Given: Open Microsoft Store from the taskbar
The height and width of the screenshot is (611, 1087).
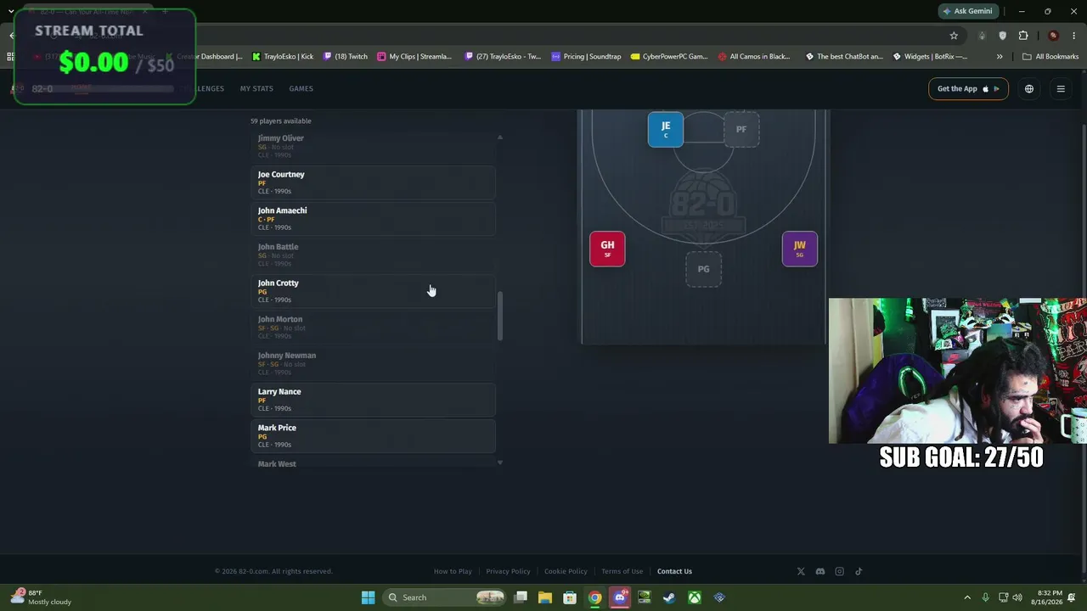Looking at the screenshot, I should coord(570,597).
